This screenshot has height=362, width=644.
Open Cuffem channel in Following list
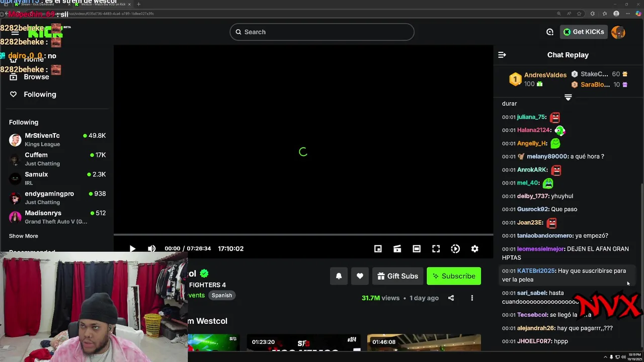(57, 159)
